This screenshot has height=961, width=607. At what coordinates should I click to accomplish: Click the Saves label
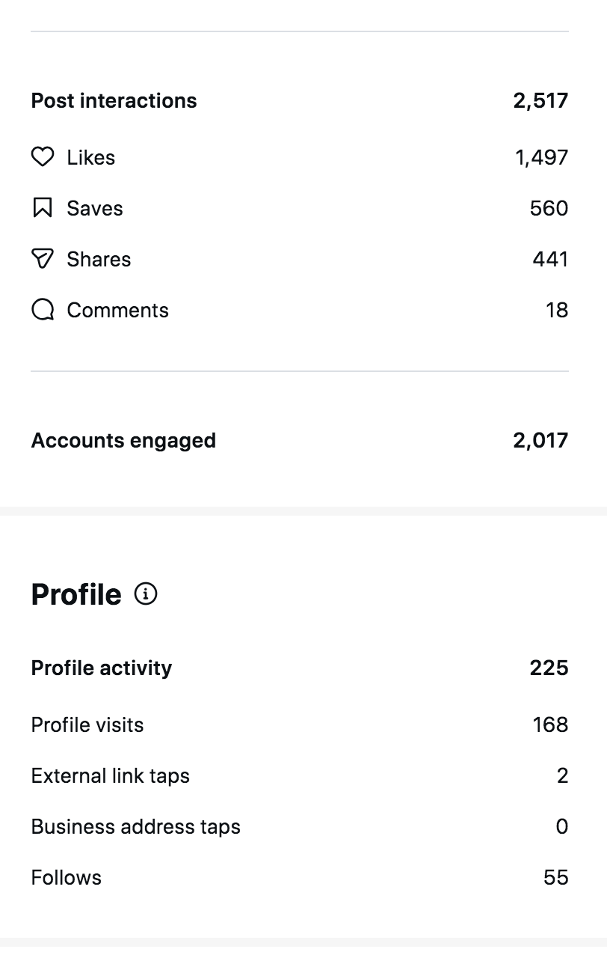[95, 208]
